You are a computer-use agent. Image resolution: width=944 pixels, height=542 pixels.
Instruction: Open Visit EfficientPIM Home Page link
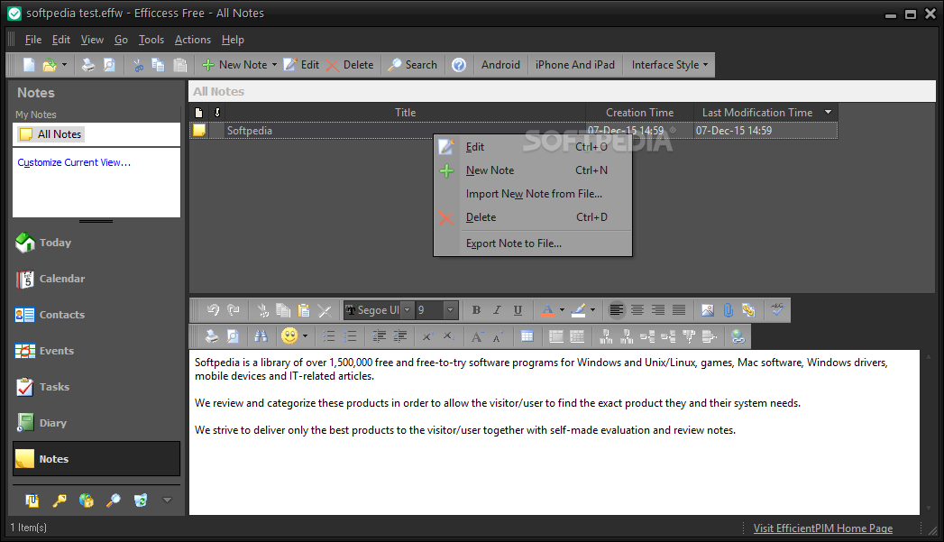823,528
